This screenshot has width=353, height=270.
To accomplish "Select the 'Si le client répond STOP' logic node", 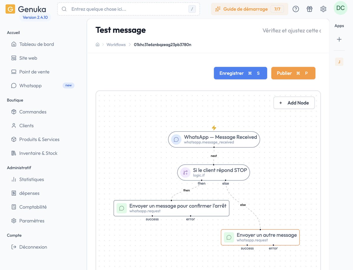I will tap(214, 172).
